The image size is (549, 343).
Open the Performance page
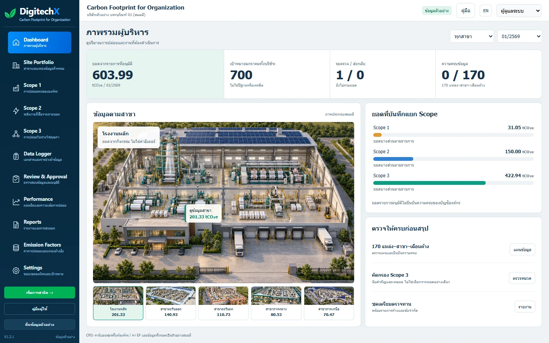(40, 202)
